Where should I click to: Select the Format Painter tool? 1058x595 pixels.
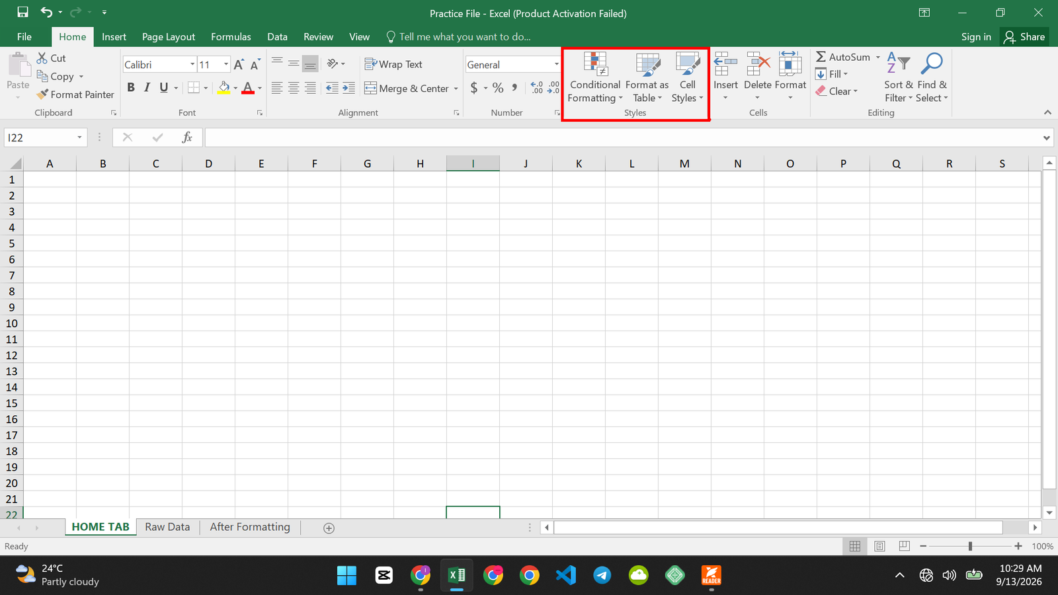(x=75, y=95)
